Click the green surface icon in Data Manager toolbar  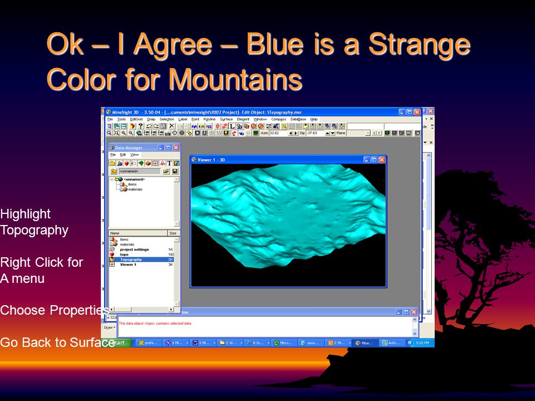tap(141, 163)
